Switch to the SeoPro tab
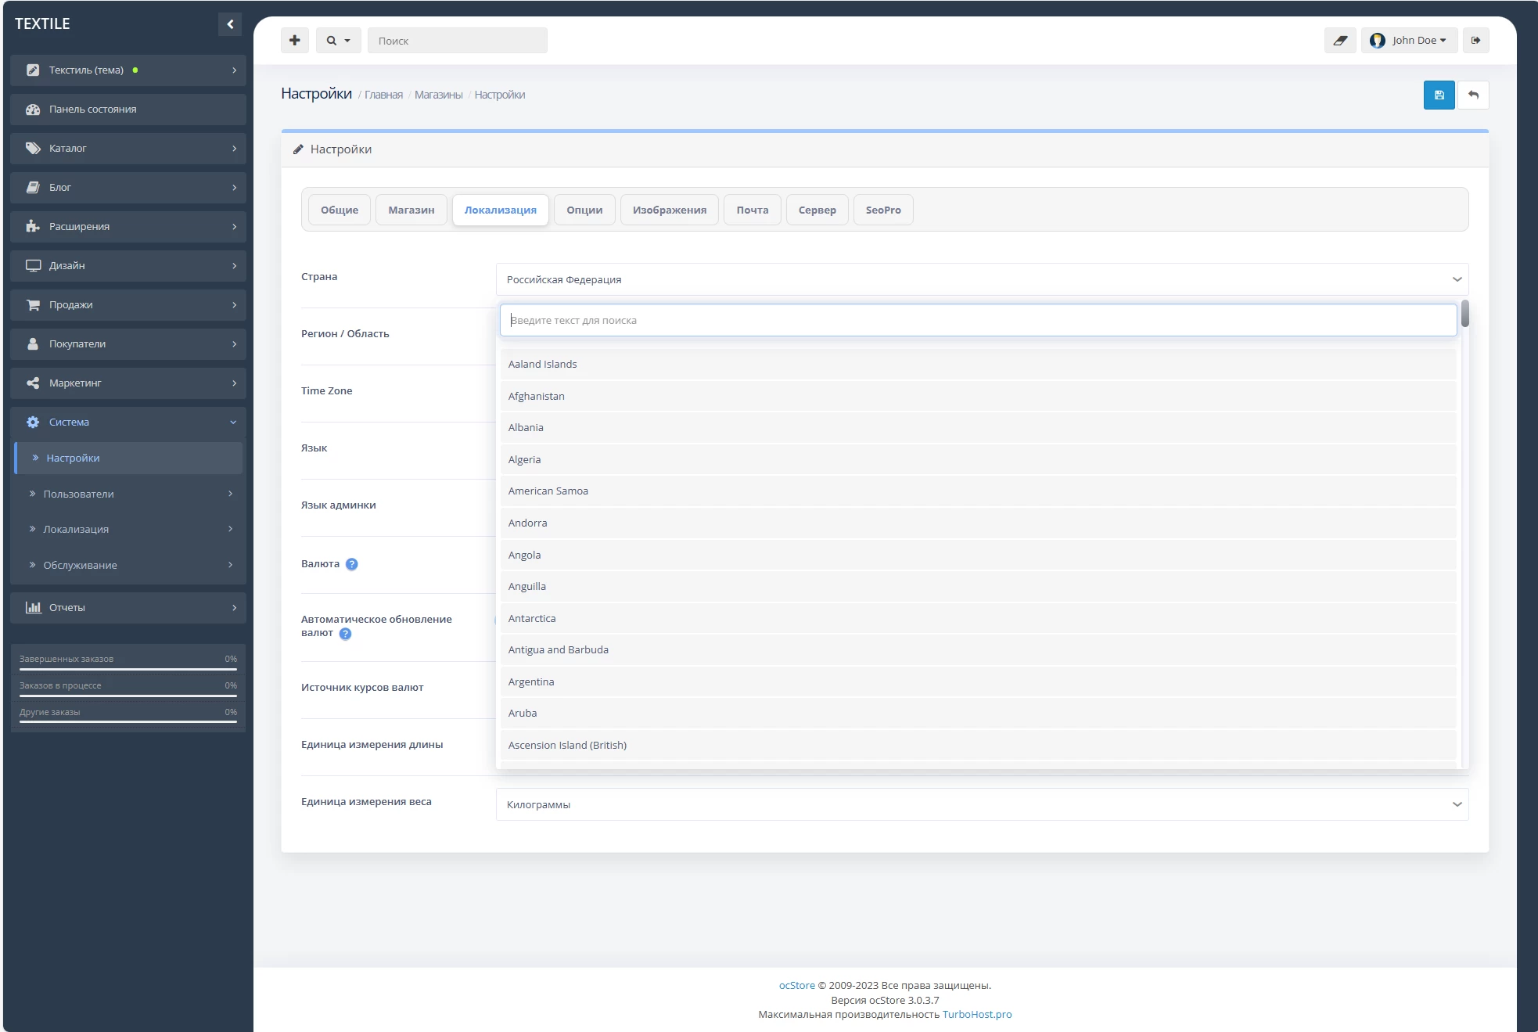Viewport: 1538px width, 1032px height. 883,210
